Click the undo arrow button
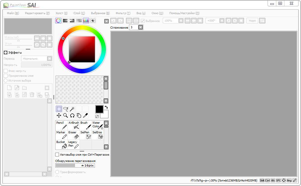The height and width of the screenshot is (186, 301). tap(114, 21)
